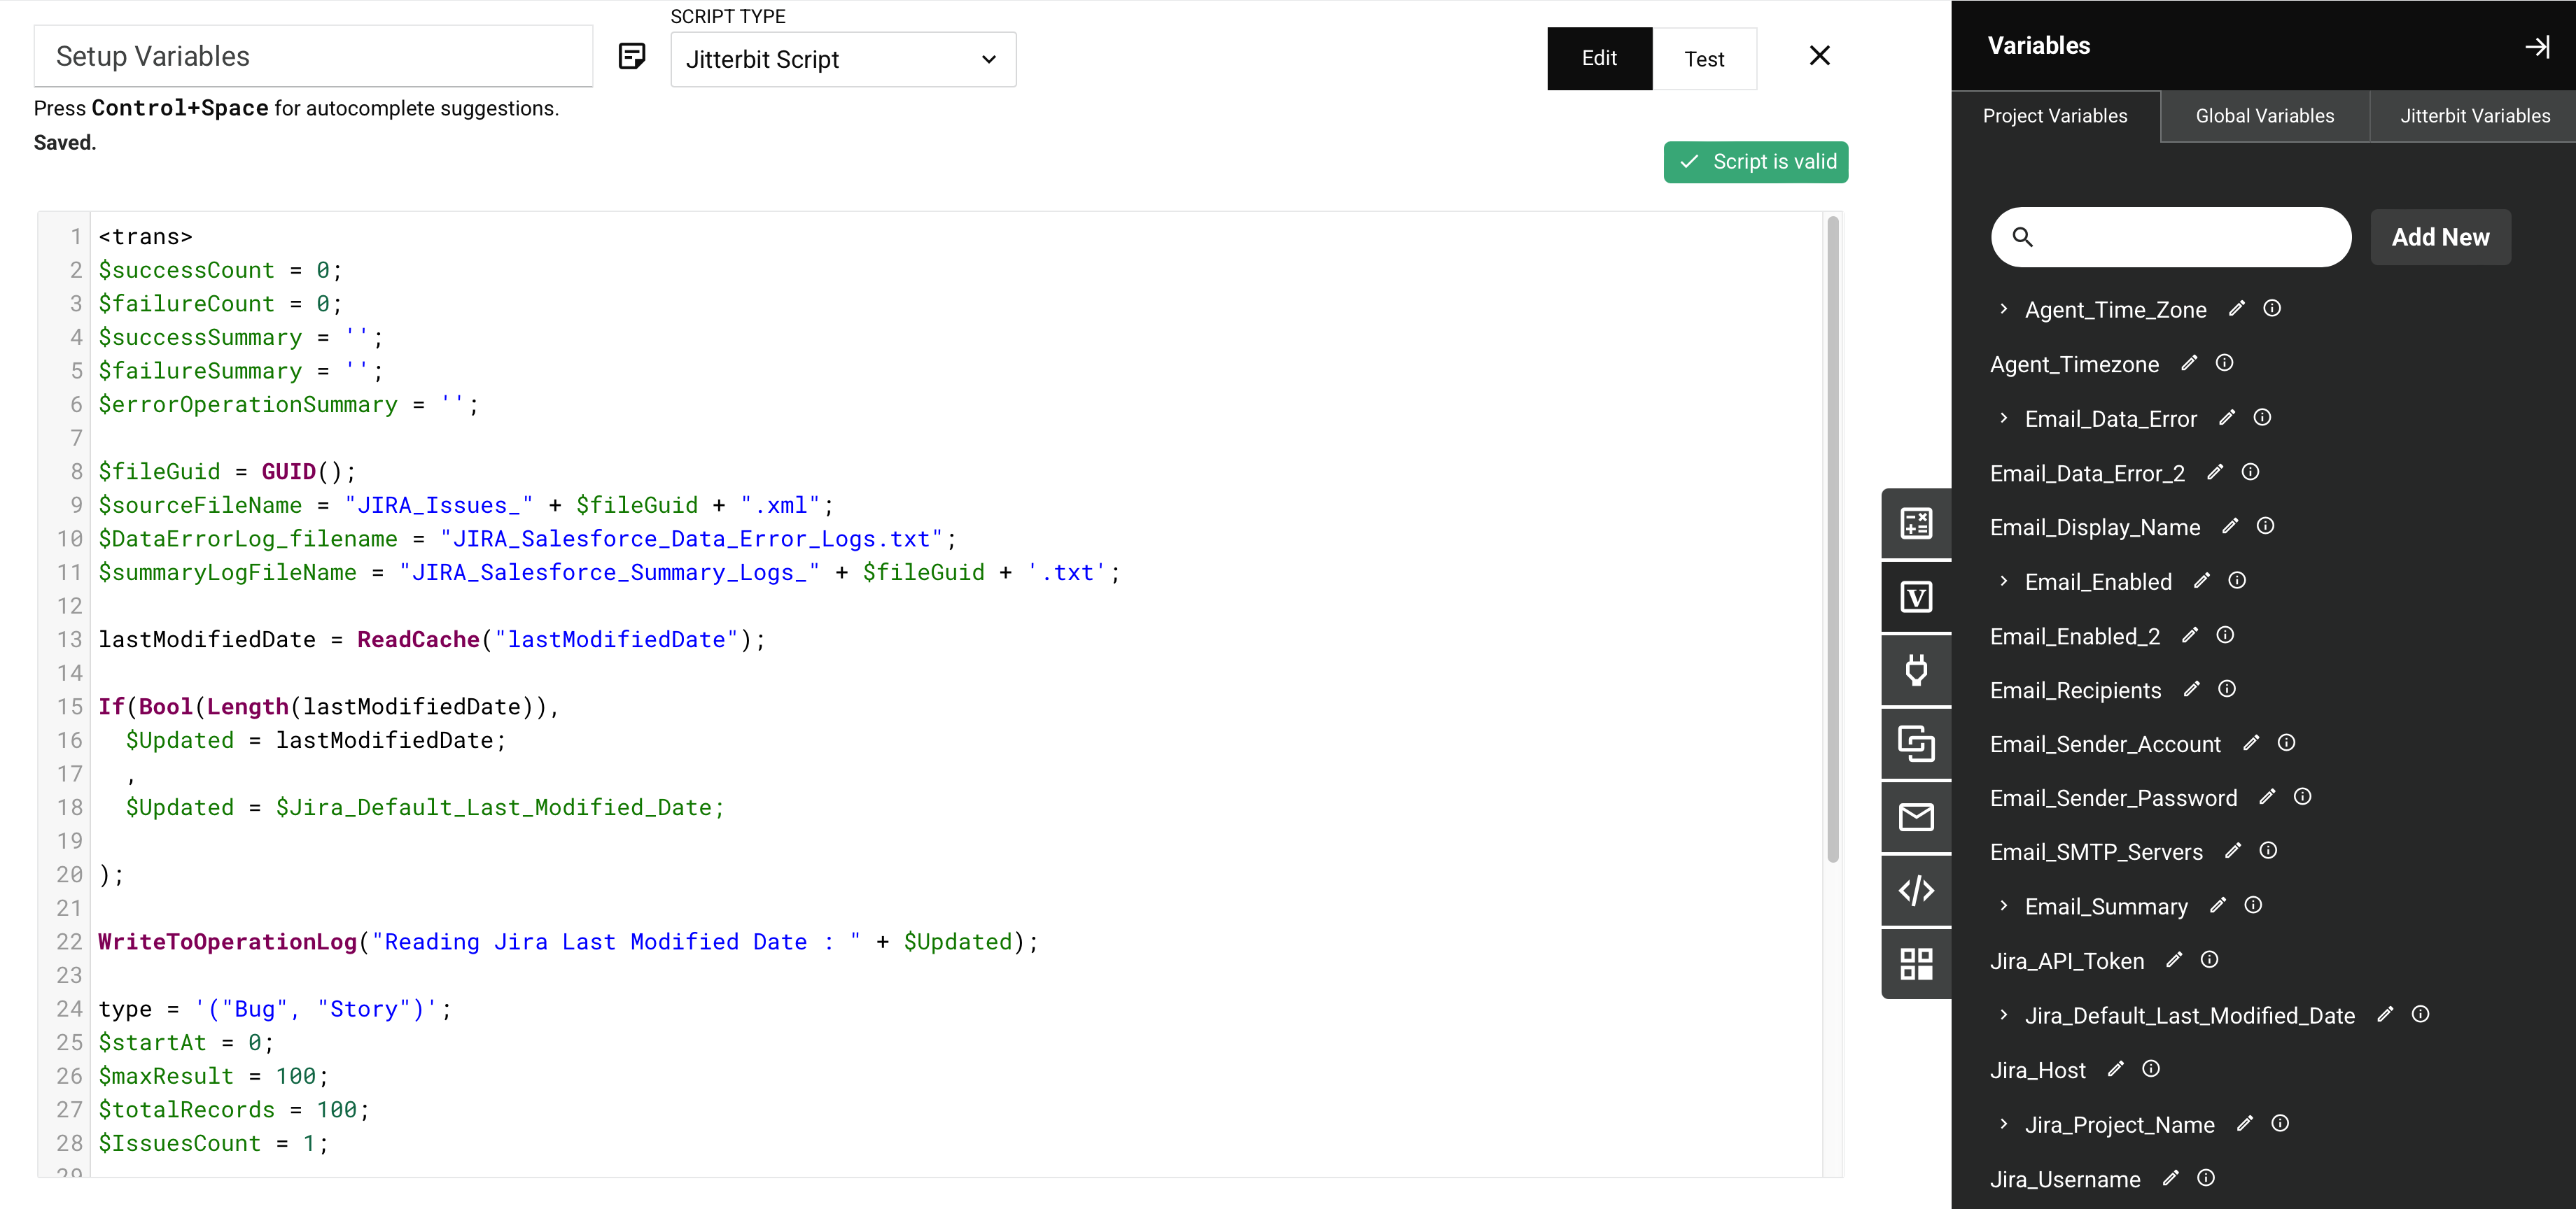This screenshot has width=2576, height=1209.
Task: Open the Functions palette icon
Action: (1917, 523)
